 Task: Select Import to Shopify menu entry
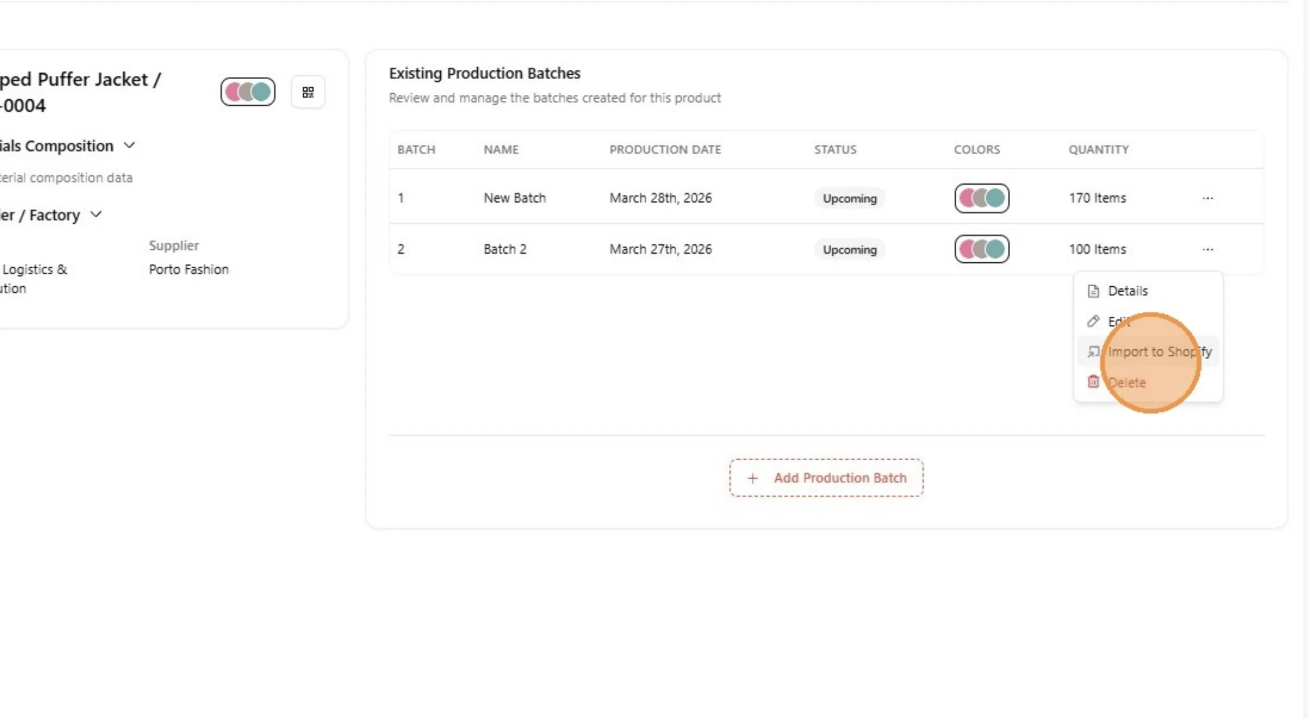tap(1148, 352)
